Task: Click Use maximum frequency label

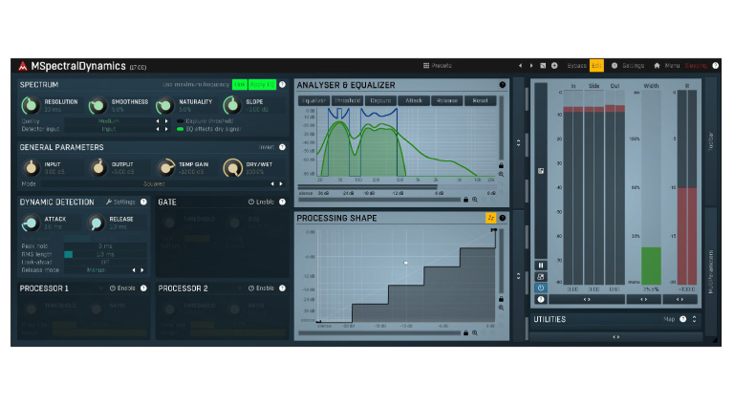Action: pos(196,85)
